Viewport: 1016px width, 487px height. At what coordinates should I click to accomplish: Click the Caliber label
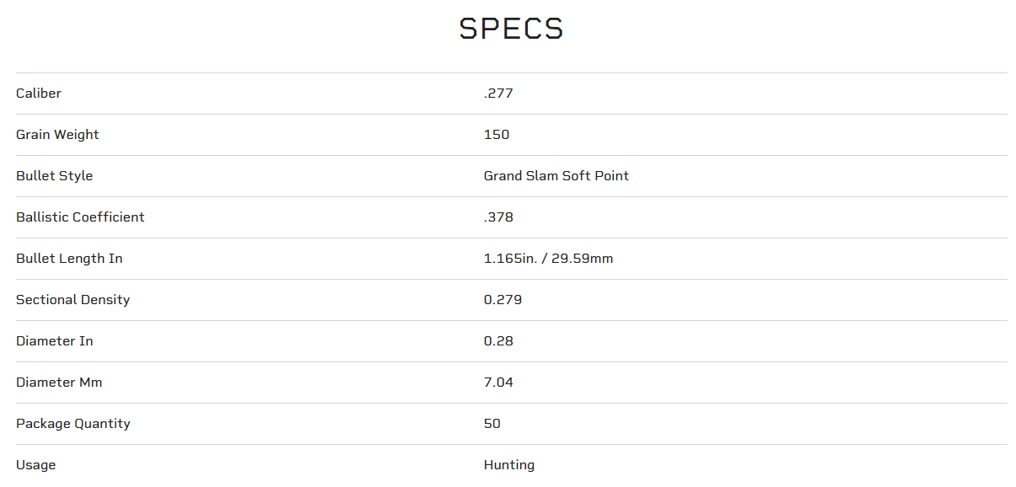tap(39, 94)
